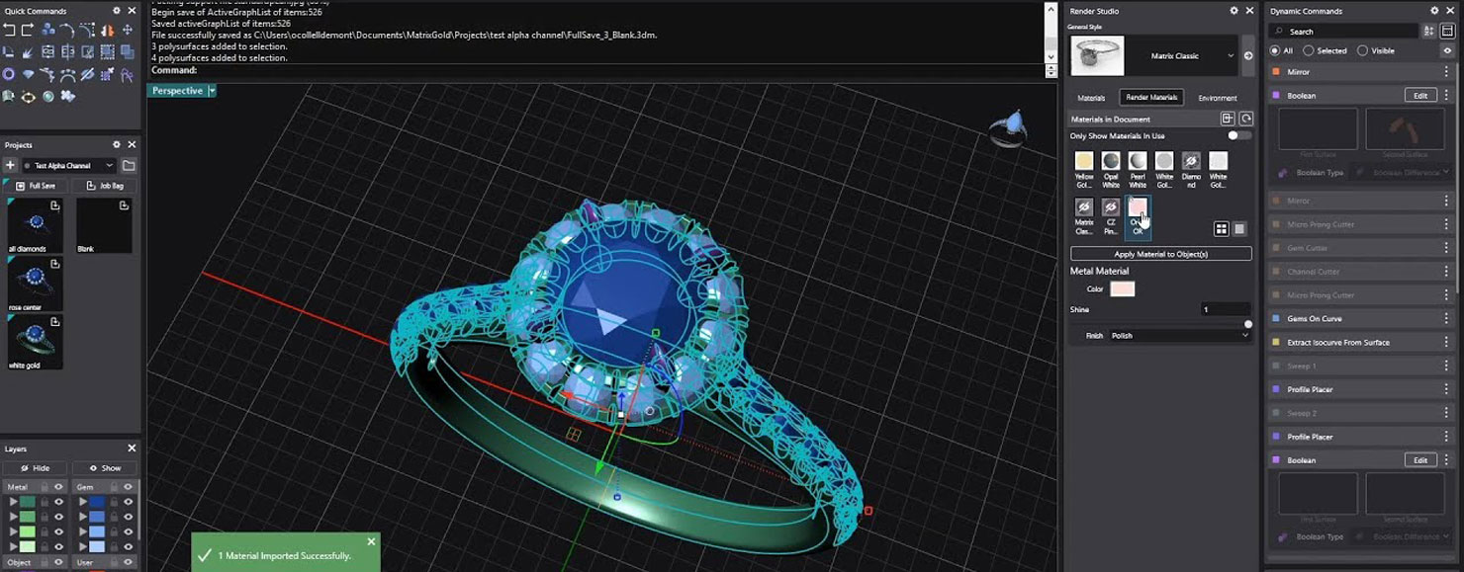
Task: Toggle Only Show Materials In Use
Action: click(x=1237, y=135)
